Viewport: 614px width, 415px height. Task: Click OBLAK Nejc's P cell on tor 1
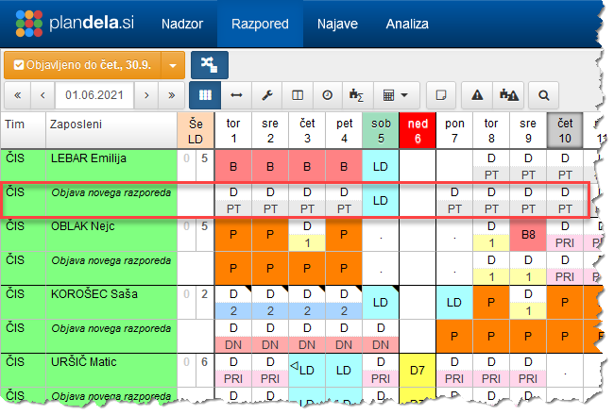pyautogui.click(x=233, y=234)
